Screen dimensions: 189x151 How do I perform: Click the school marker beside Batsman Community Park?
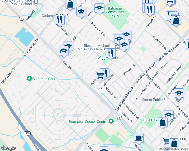[x=100, y=8]
